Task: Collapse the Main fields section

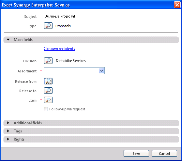Action: click(8, 40)
